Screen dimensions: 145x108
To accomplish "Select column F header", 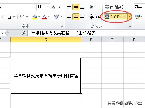I will click(x=134, y=40).
